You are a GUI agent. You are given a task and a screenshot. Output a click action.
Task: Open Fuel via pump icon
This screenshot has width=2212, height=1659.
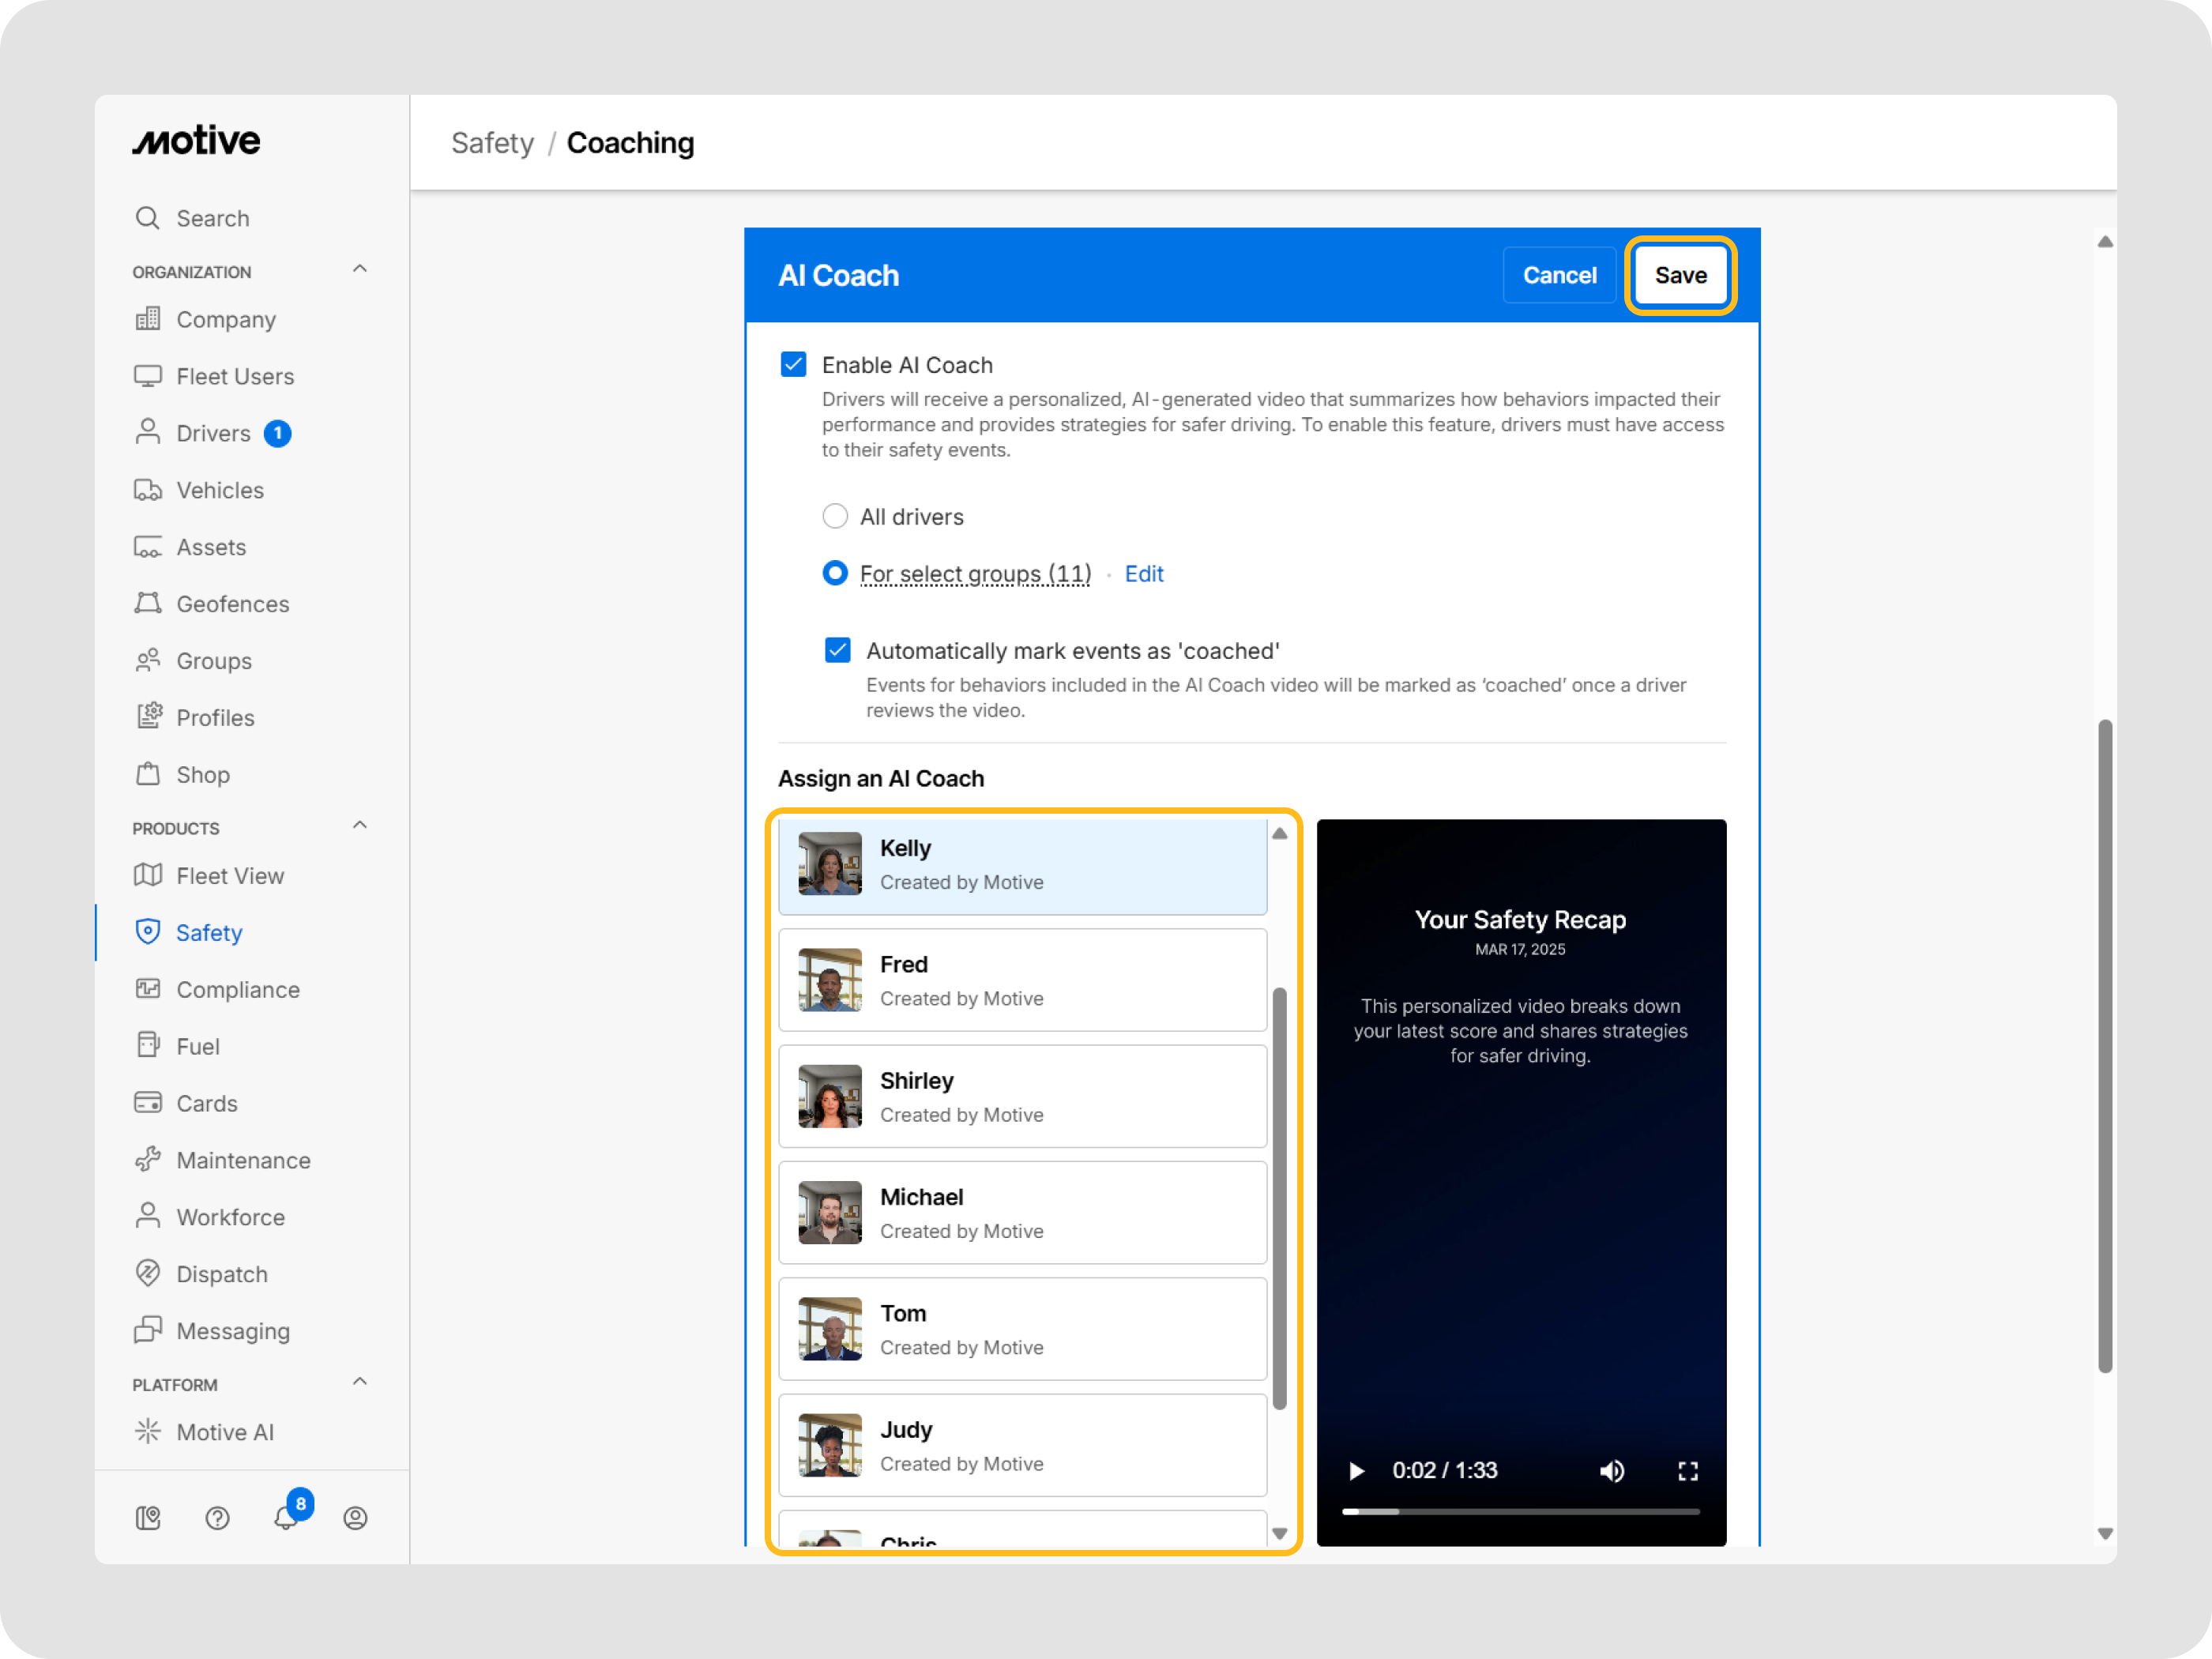148,1046
